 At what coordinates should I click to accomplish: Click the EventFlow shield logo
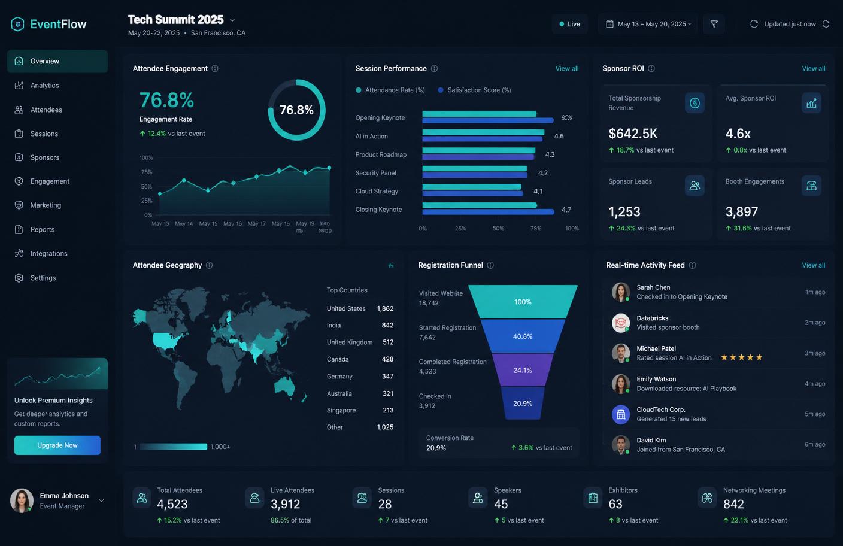(18, 24)
